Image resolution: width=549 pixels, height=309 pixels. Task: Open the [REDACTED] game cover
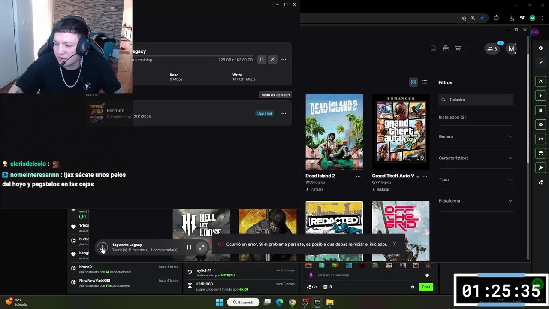[334, 231]
